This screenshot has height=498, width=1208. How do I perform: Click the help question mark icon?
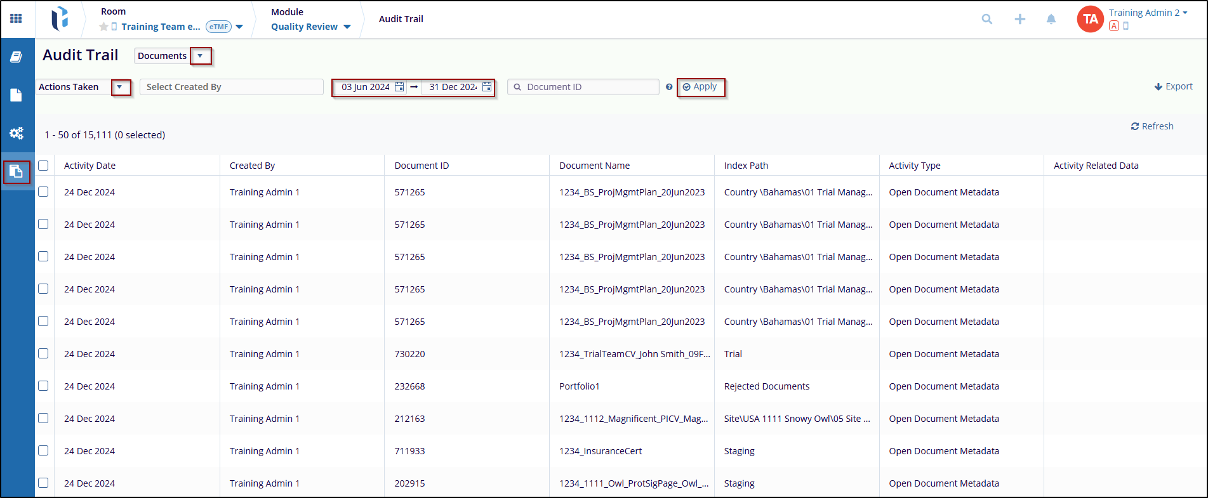coord(669,87)
